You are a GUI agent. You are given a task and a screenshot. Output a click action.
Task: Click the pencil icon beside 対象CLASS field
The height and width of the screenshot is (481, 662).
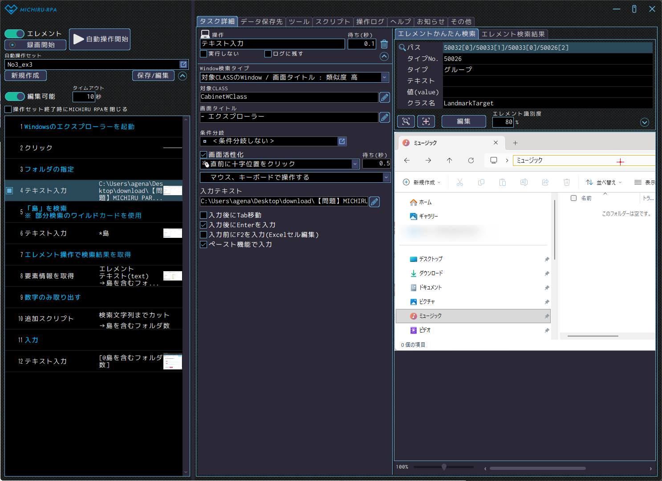click(x=385, y=97)
